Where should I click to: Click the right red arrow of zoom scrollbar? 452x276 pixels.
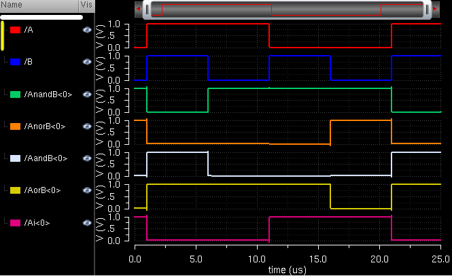coord(435,9)
